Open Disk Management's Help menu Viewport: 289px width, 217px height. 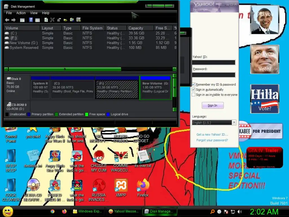[45, 13]
